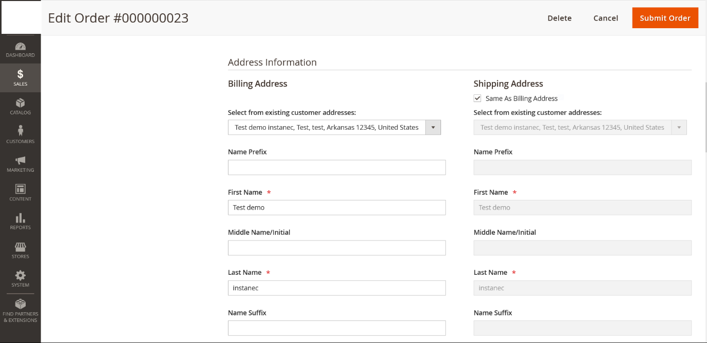This screenshot has width=707, height=343.
Task: Click the Content layout icon
Action: tap(21, 190)
